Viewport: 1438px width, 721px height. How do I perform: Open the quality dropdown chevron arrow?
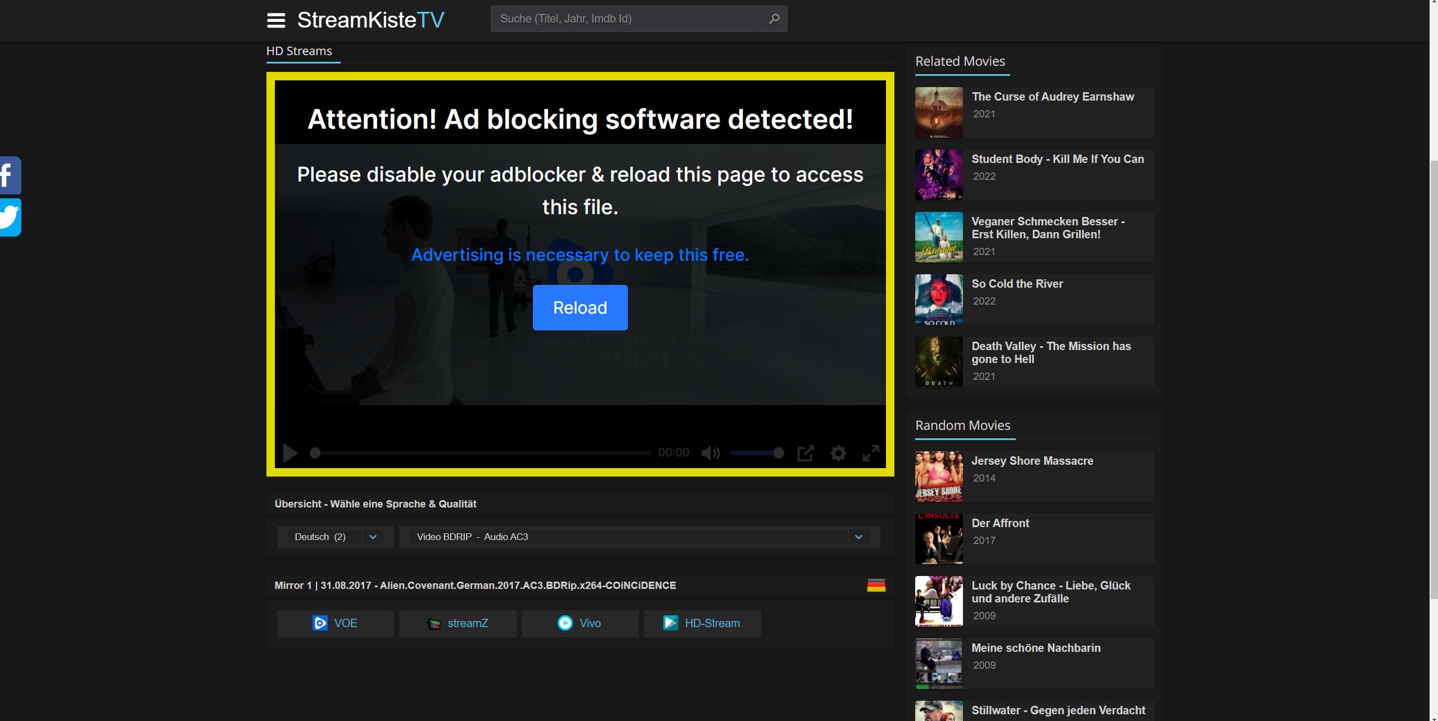point(858,537)
